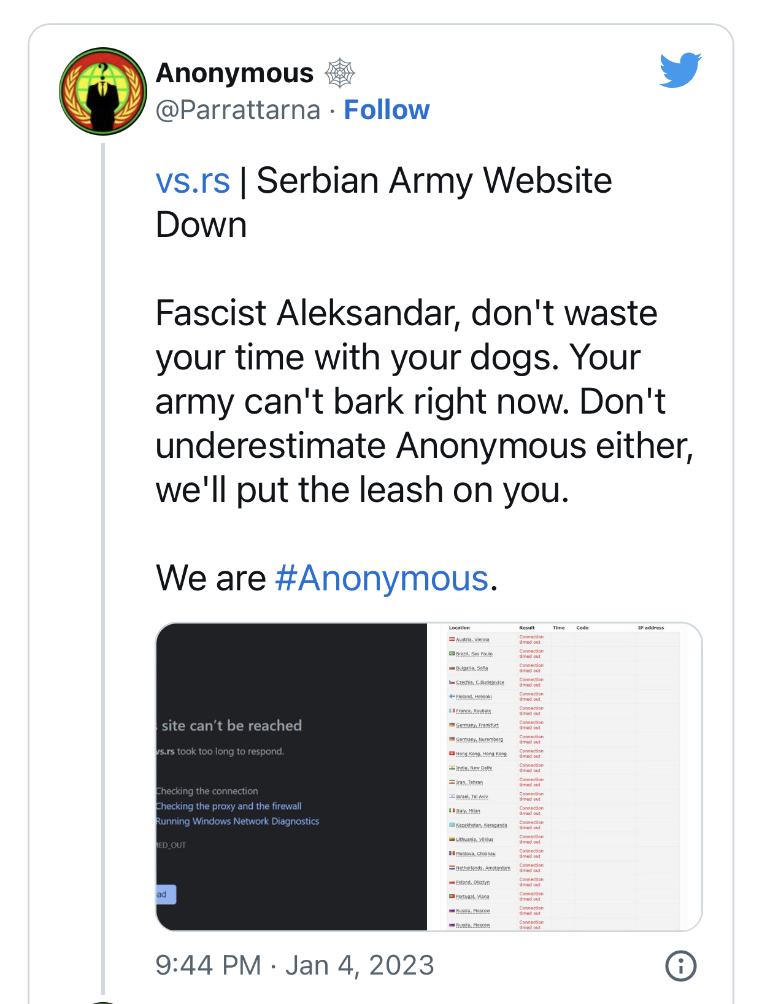762x1004 pixels.
Task: Click the spider web badge beside Anonymous
Action: [340, 74]
